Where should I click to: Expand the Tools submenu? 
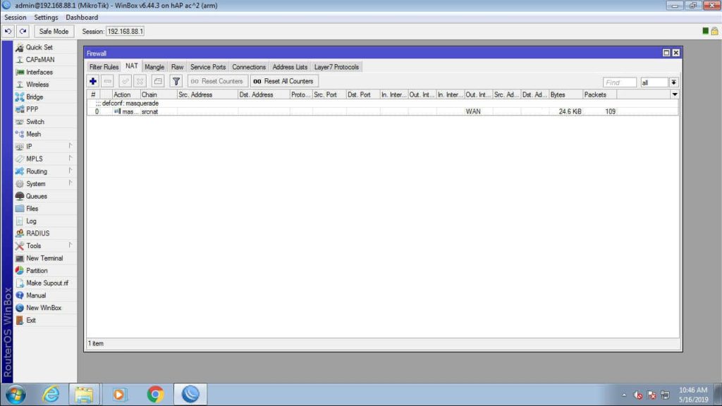pyautogui.click(x=45, y=246)
